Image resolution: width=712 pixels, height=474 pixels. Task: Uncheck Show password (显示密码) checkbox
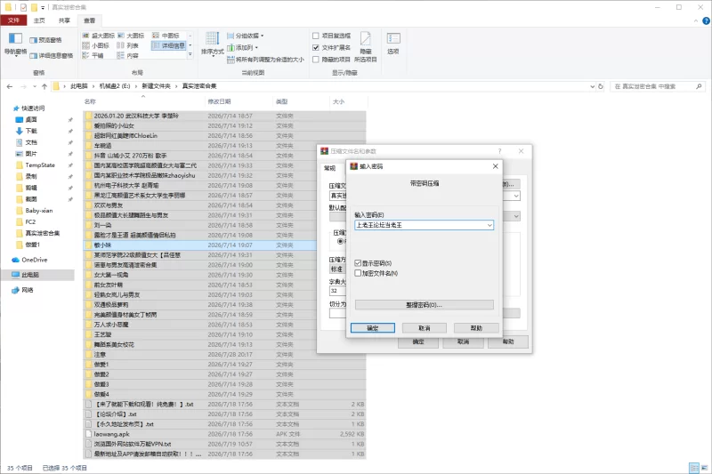point(358,263)
